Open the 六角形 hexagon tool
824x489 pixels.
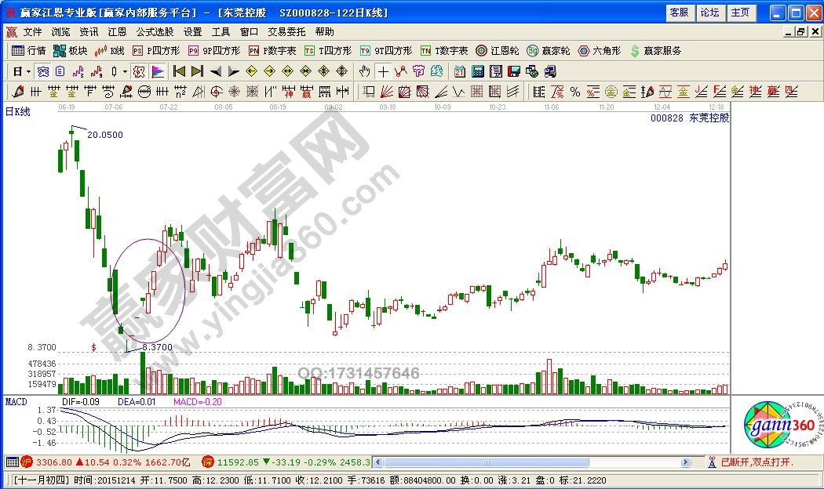tap(600, 51)
